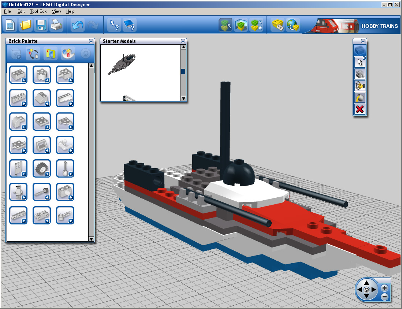Print the model with the printer icon
The height and width of the screenshot is (309, 402).
point(56,25)
